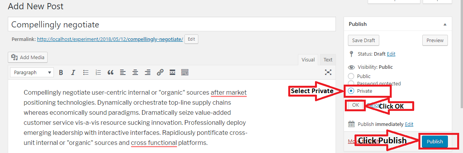Click the Add Media button

(x=28, y=57)
